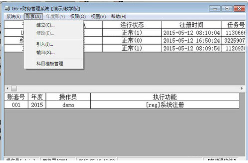Open the 年度账(Y) menu
This screenshot has height=163, width=248.
tap(56, 17)
